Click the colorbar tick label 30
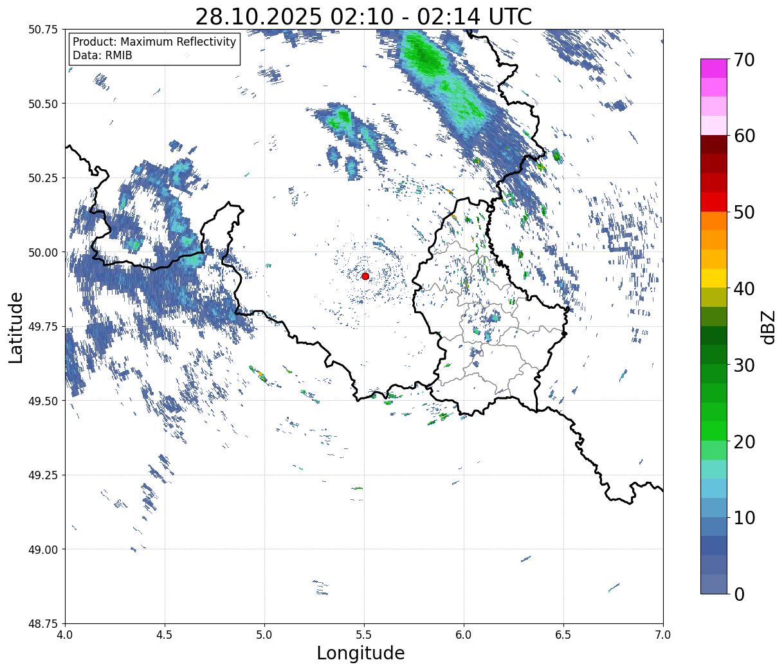 pyautogui.click(x=743, y=365)
